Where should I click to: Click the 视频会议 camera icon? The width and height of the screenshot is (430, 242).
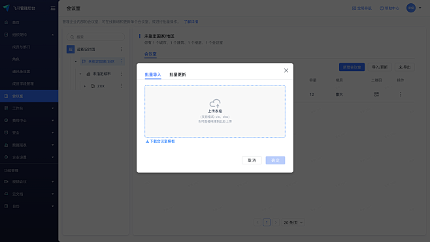tap(6, 181)
